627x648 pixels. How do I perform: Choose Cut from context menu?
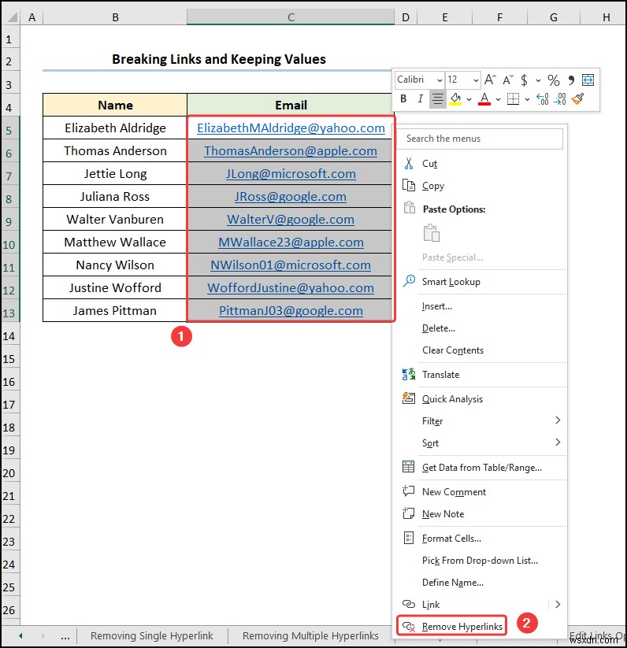429,164
